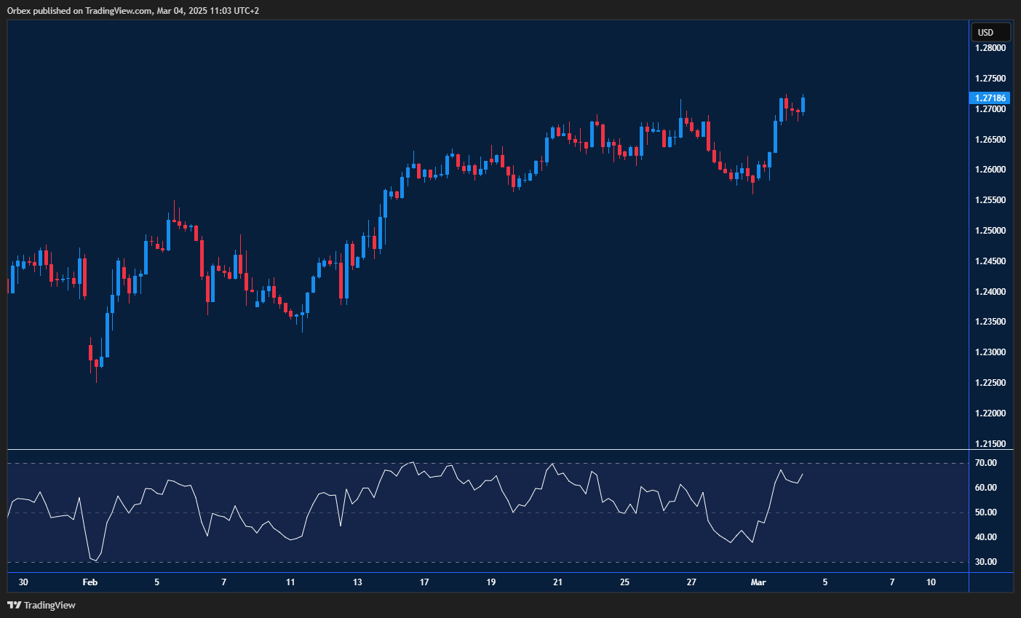Click the 1.28000 price level on axis
The height and width of the screenshot is (618, 1021).
click(x=990, y=47)
